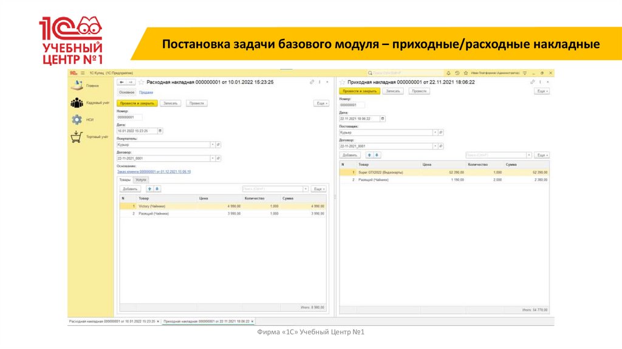This screenshot has height=349, width=622.
Task: Click Провести in Приходная накладная
Action: pyautogui.click(x=419, y=91)
